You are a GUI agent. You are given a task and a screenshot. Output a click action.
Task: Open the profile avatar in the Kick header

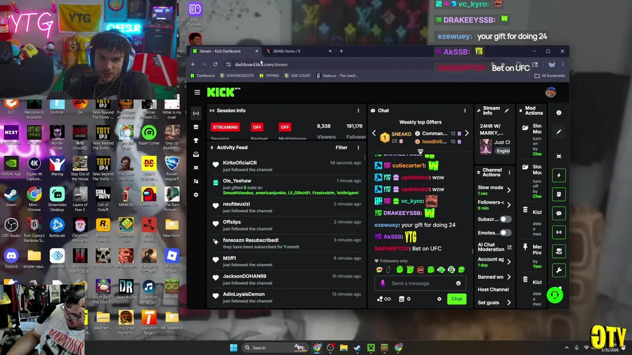click(551, 92)
